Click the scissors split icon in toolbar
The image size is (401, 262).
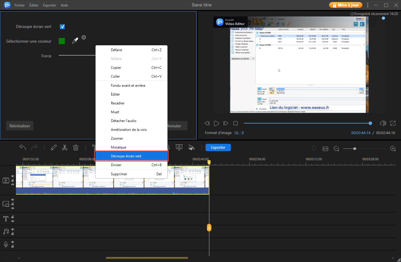[x=65, y=148]
